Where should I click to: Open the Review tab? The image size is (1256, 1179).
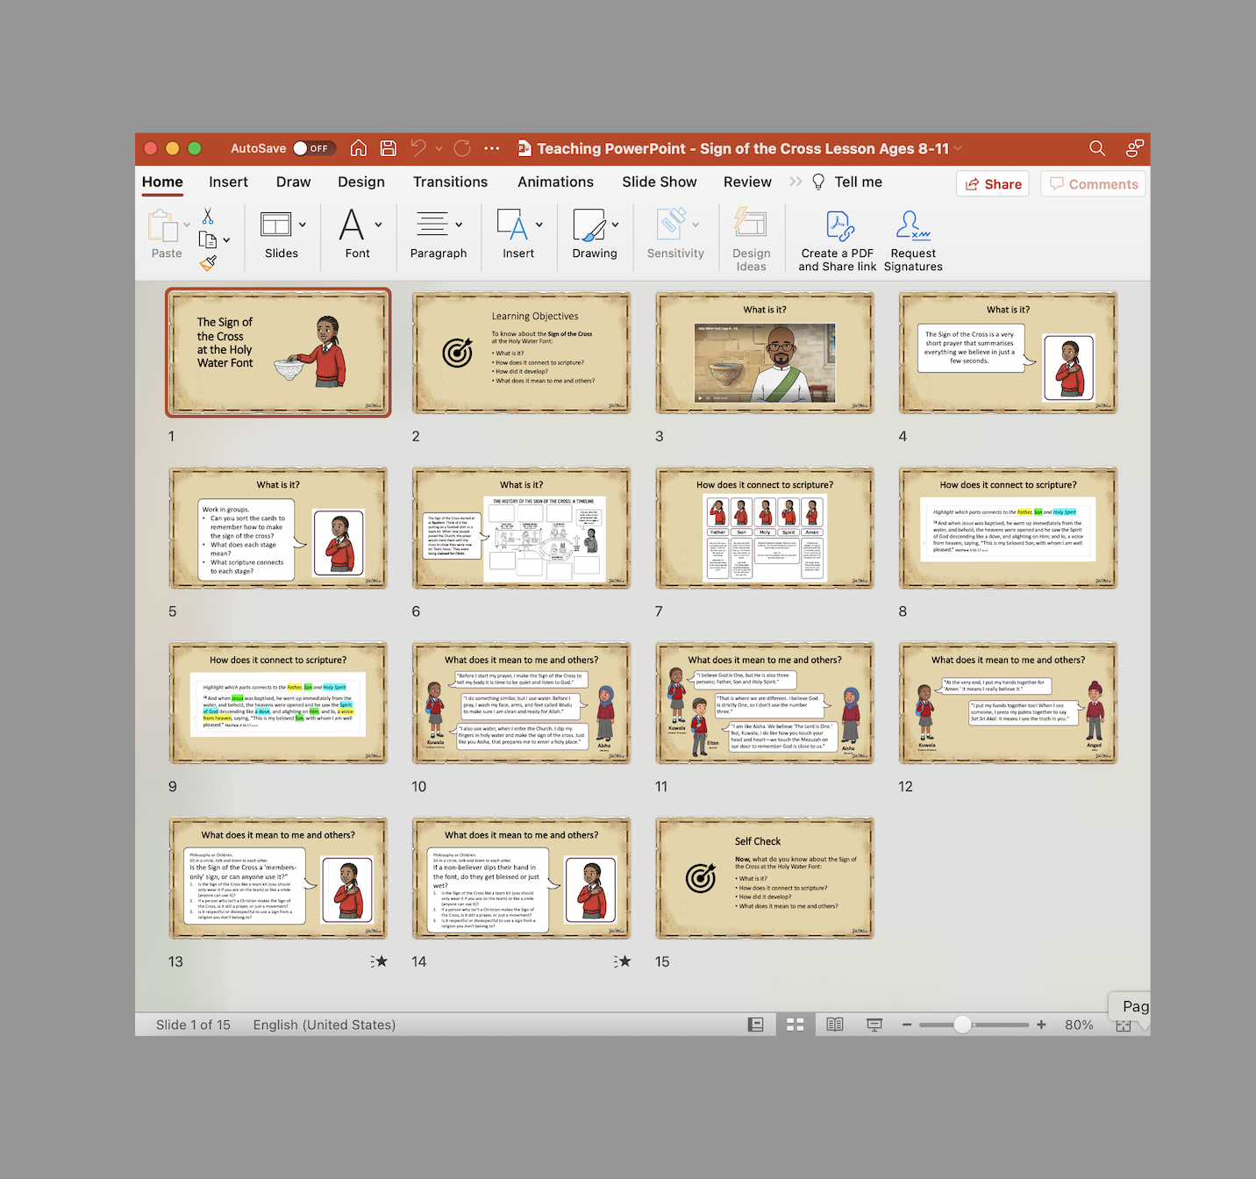click(x=747, y=182)
